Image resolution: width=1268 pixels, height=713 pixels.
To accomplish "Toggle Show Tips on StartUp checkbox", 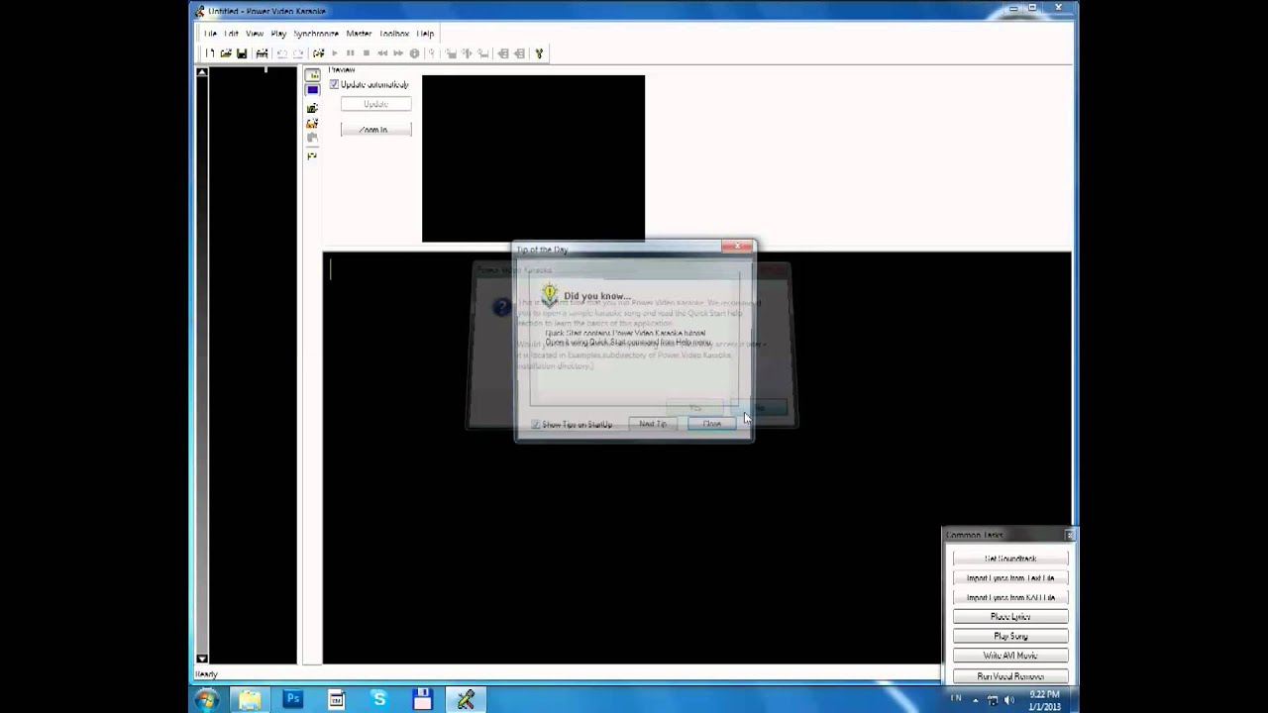I will click(x=536, y=424).
